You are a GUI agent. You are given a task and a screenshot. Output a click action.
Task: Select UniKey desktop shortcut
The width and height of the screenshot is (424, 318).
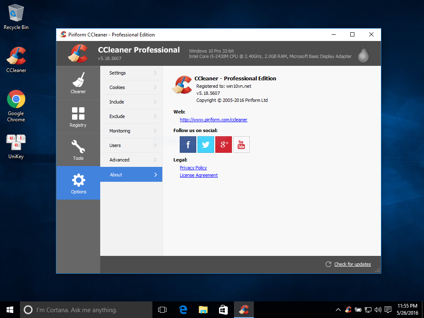16,147
